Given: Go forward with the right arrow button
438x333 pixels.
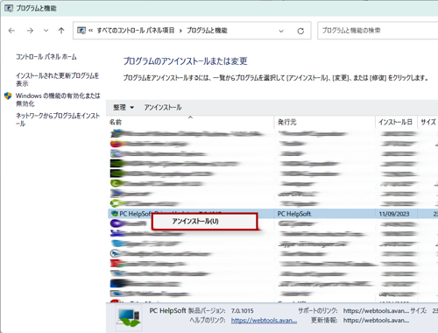Looking at the screenshot, I should [30, 31].
